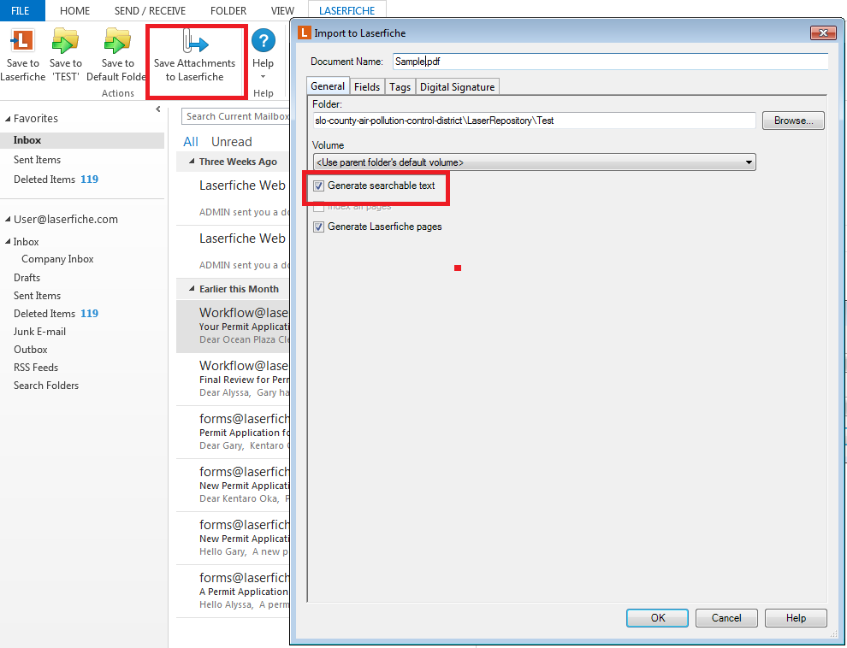Screen dimensions: 847x648
Task: Open Sent Items under the account Inbox
Action: [38, 296]
